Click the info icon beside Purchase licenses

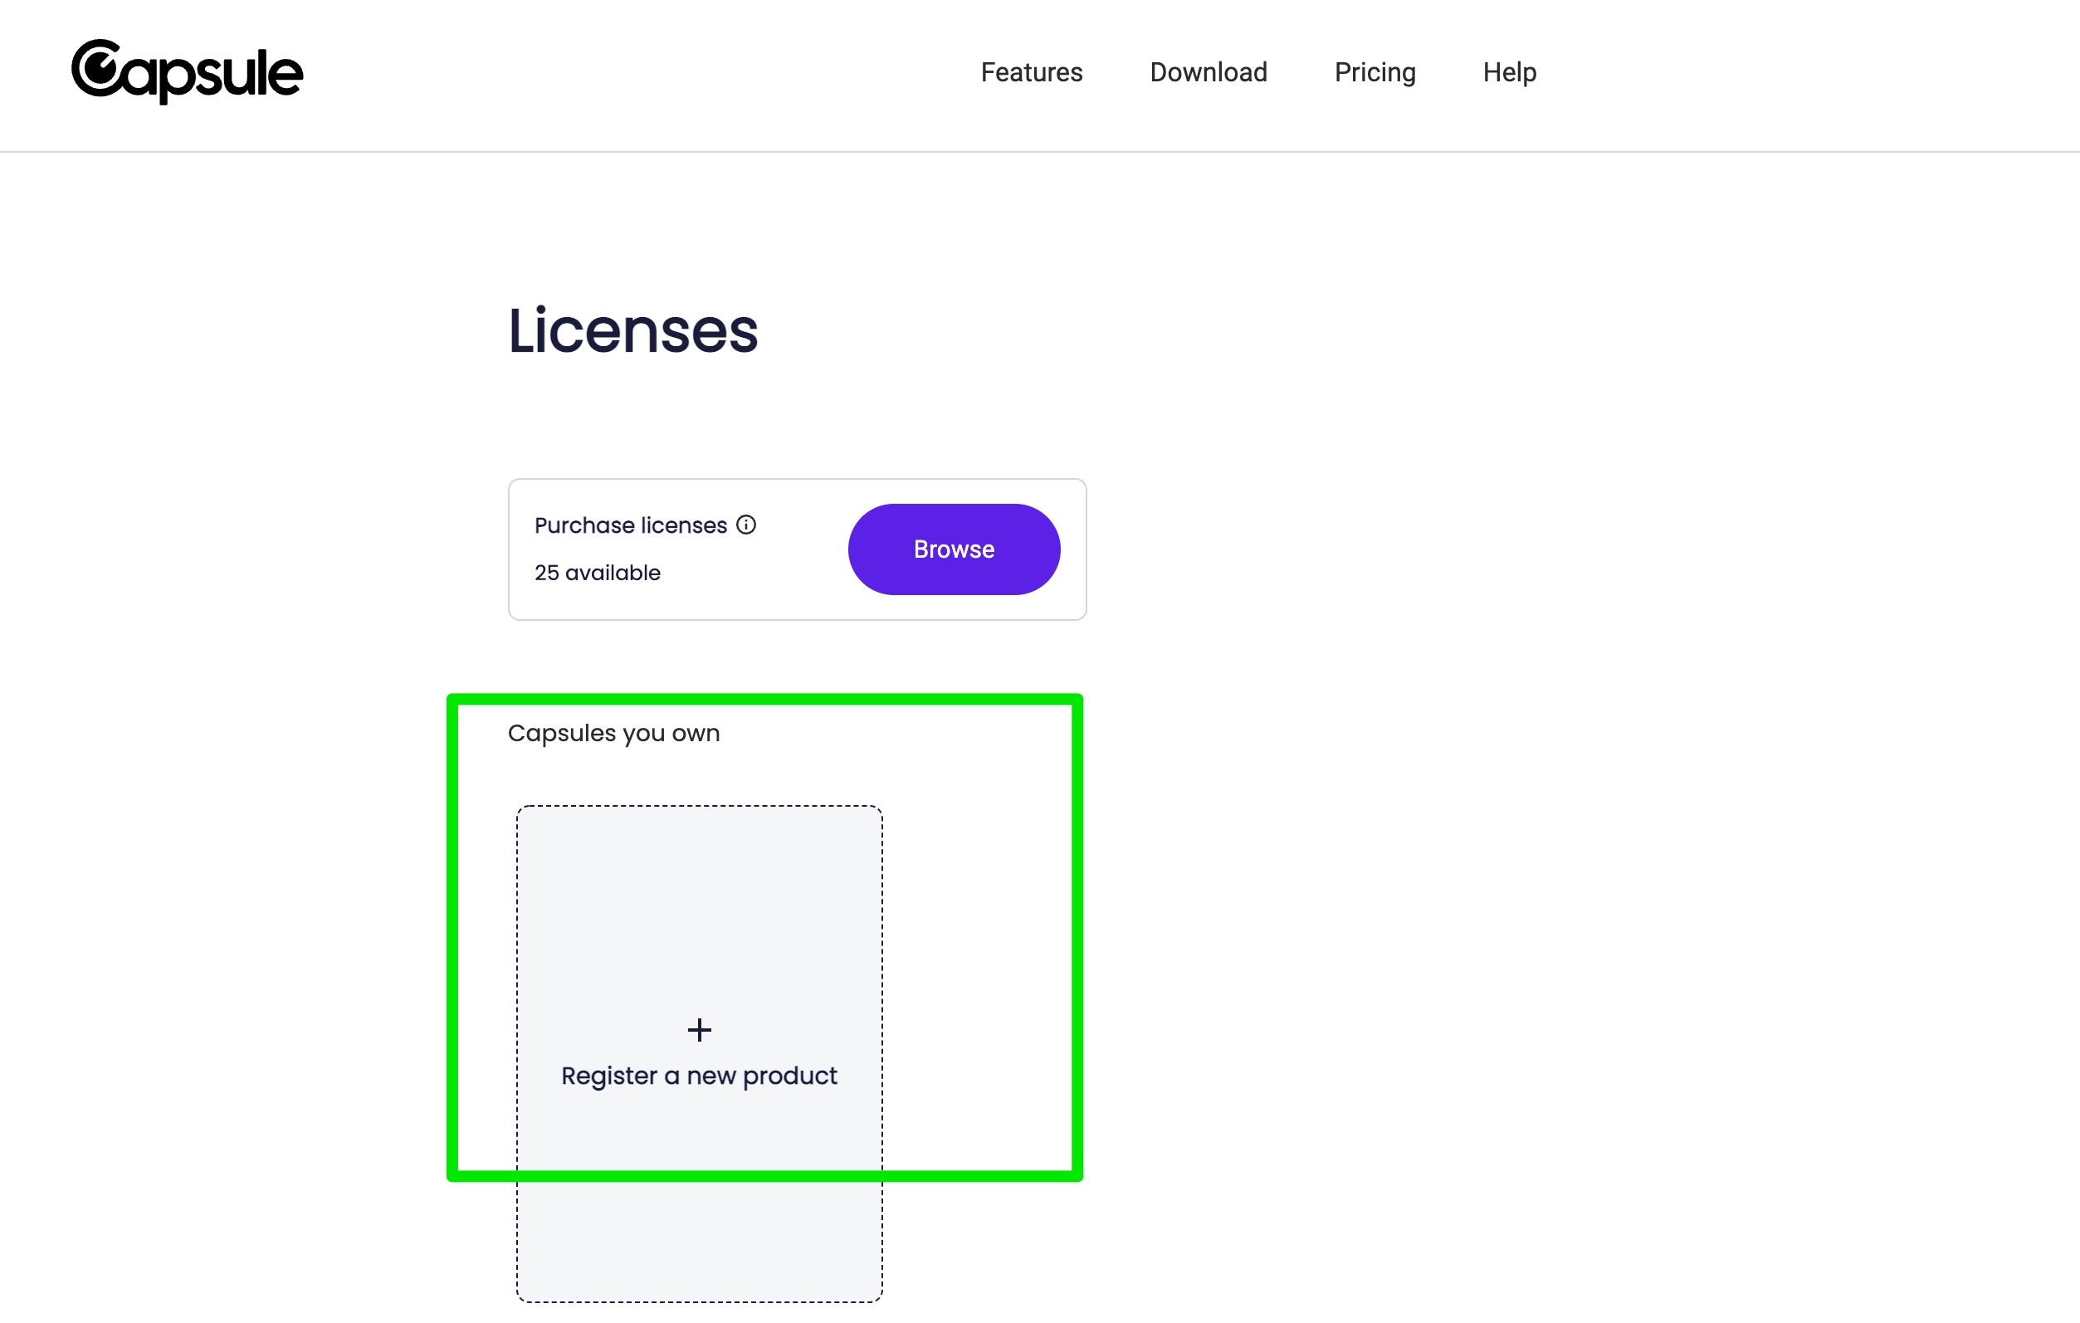pyautogui.click(x=746, y=525)
